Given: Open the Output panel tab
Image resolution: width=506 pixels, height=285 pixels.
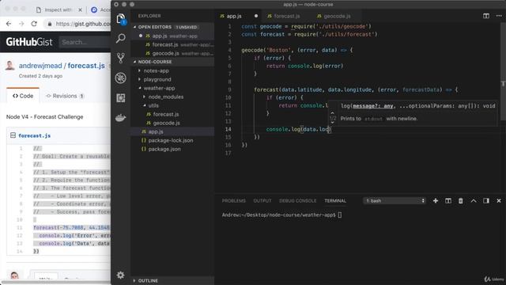Looking at the screenshot, I should tap(262, 200).
